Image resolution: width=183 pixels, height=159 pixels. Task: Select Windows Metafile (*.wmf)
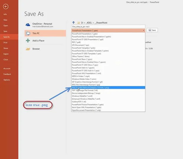[108, 96]
